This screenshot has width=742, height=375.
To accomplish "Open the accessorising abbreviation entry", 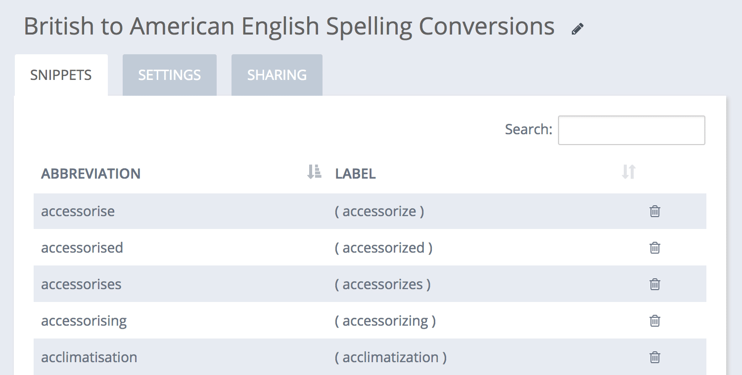I will click(x=84, y=321).
